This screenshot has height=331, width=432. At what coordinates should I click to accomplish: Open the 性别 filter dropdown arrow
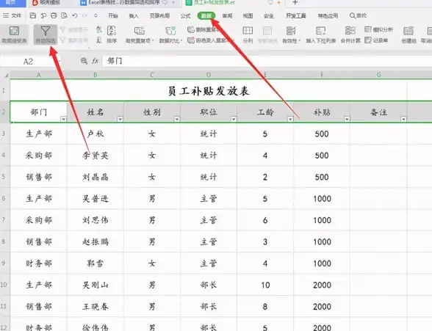[177, 119]
